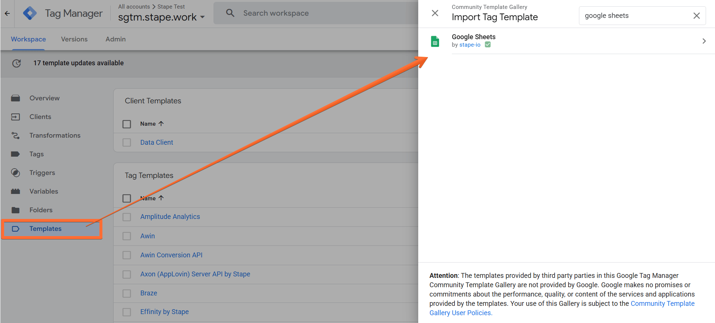Open Variables in the sidebar
The height and width of the screenshot is (323, 715).
pyautogui.click(x=44, y=191)
